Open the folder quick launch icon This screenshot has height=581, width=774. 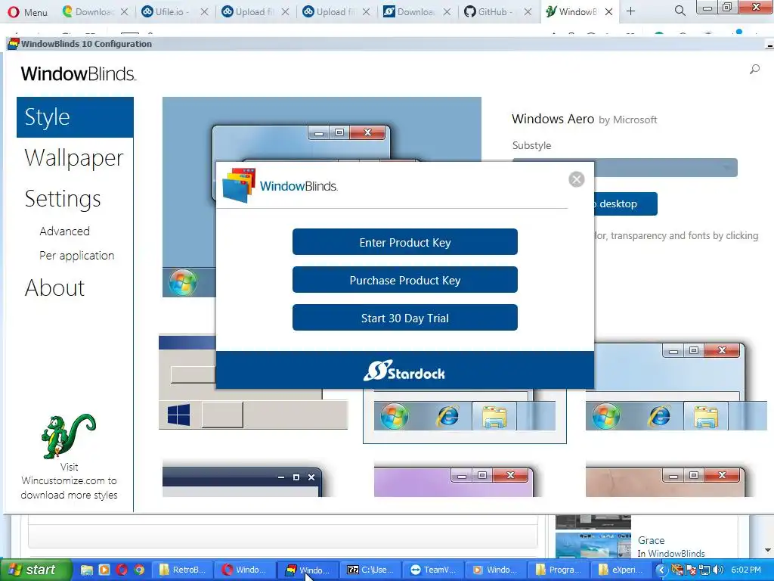click(x=86, y=570)
